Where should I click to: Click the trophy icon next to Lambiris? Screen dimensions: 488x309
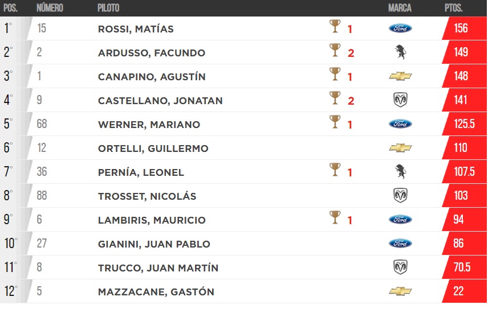click(x=335, y=217)
